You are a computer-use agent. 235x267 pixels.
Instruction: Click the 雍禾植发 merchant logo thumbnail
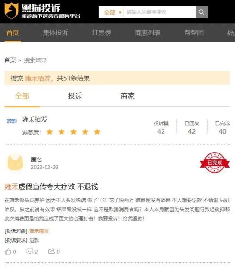pyautogui.click(x=12, y=121)
